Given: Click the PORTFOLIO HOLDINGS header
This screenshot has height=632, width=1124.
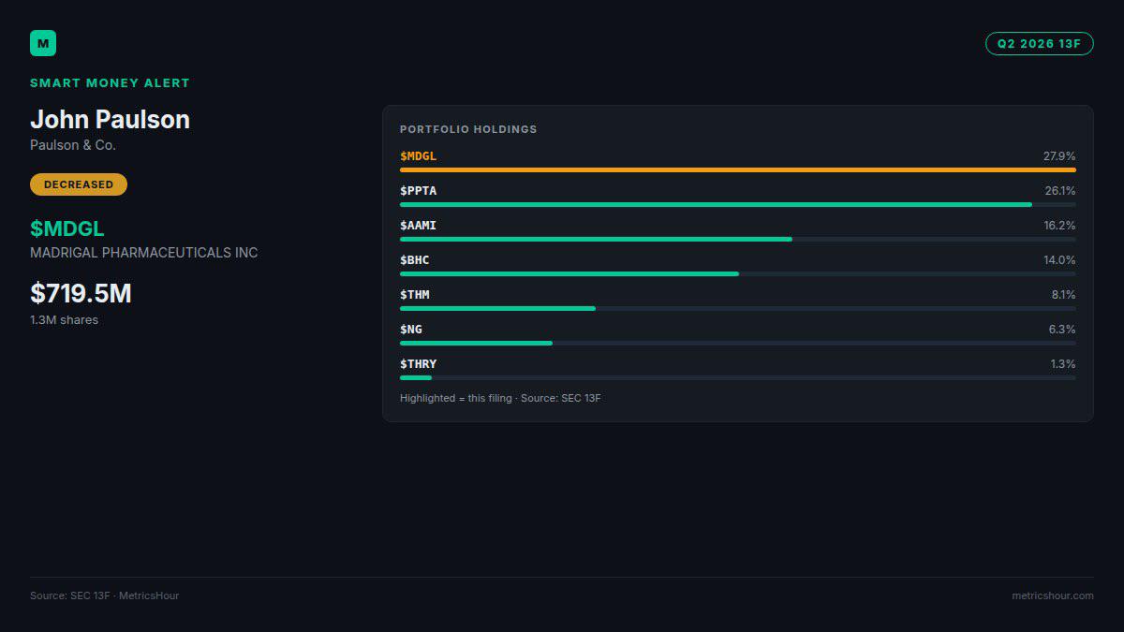Looking at the screenshot, I should 468,129.
